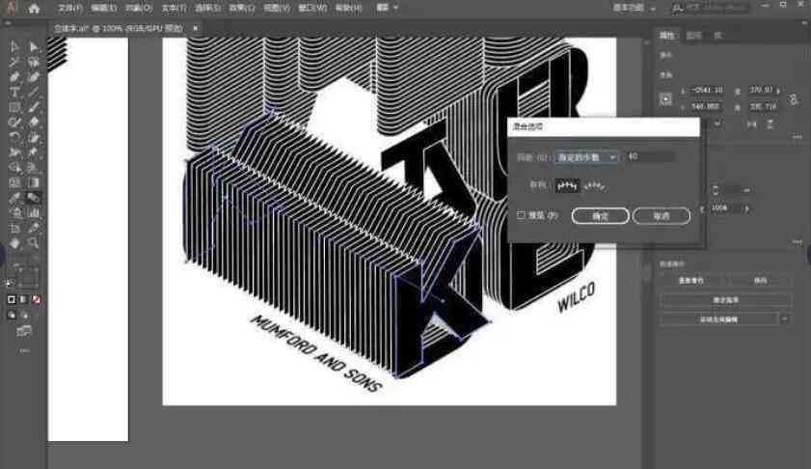
Task: Select the Direct Selection tool
Action: [x=34, y=47]
